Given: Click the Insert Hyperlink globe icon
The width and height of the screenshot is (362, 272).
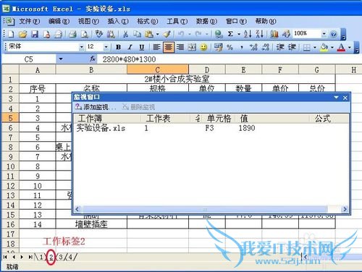Looking at the screenshot, I should click(x=219, y=34).
